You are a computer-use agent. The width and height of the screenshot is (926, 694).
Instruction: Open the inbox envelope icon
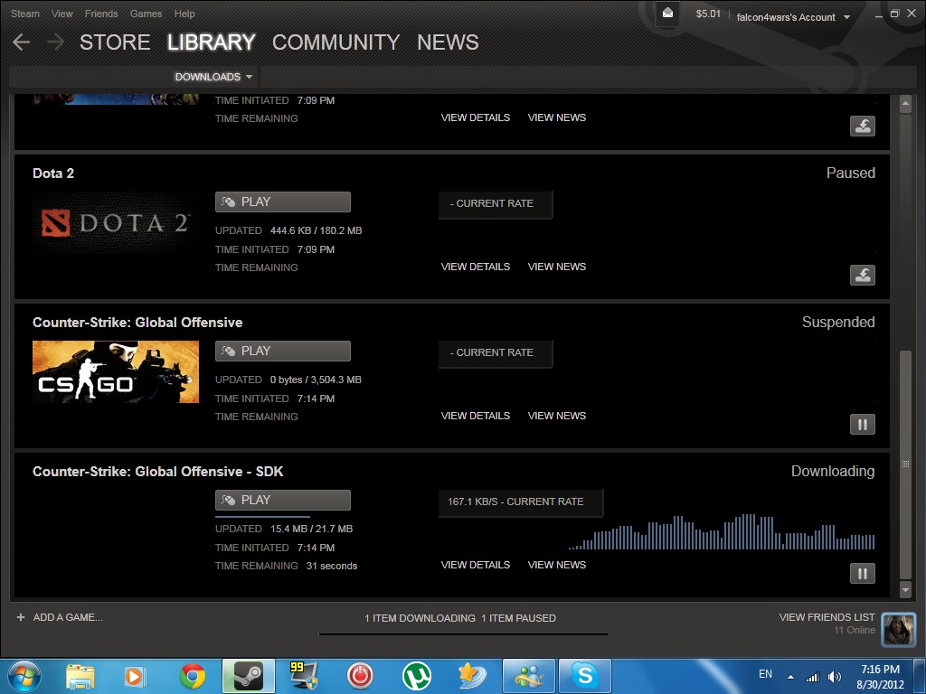667,13
